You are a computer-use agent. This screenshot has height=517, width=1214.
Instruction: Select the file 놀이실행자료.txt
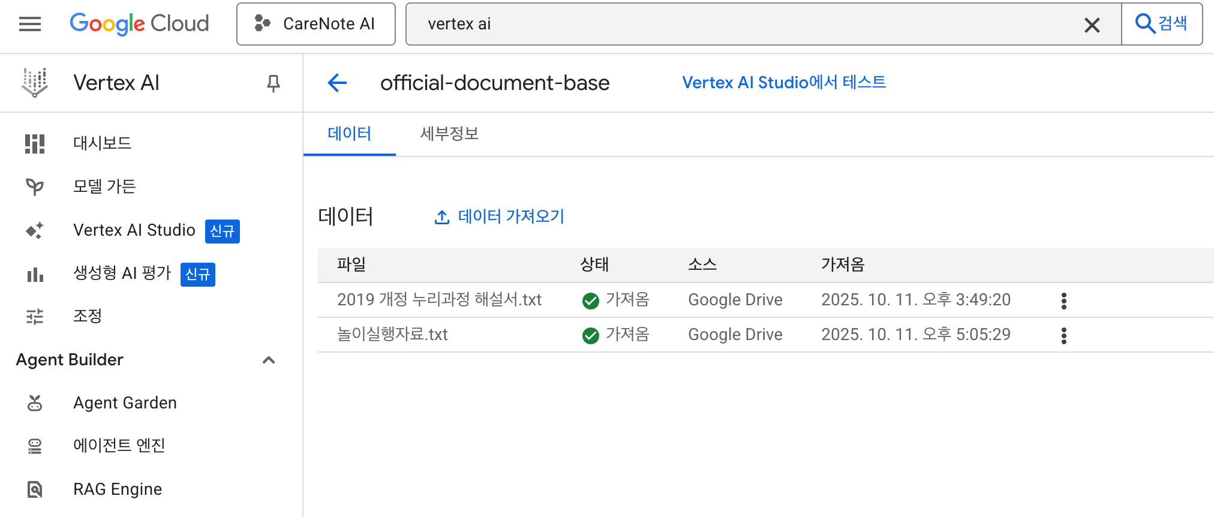392,335
